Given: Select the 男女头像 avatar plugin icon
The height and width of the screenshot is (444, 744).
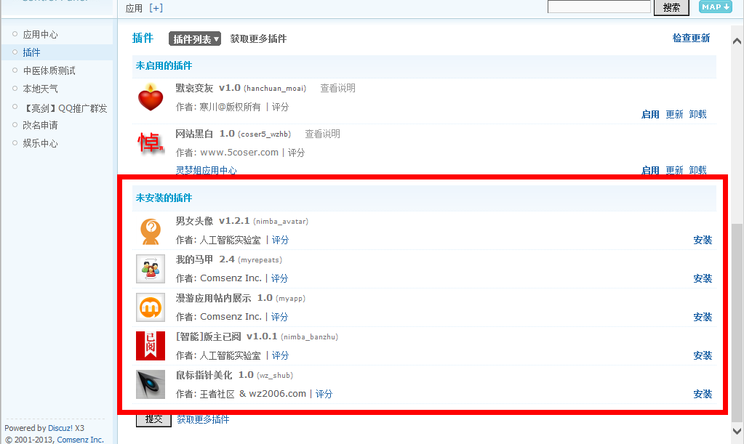Looking at the screenshot, I should tap(150, 231).
